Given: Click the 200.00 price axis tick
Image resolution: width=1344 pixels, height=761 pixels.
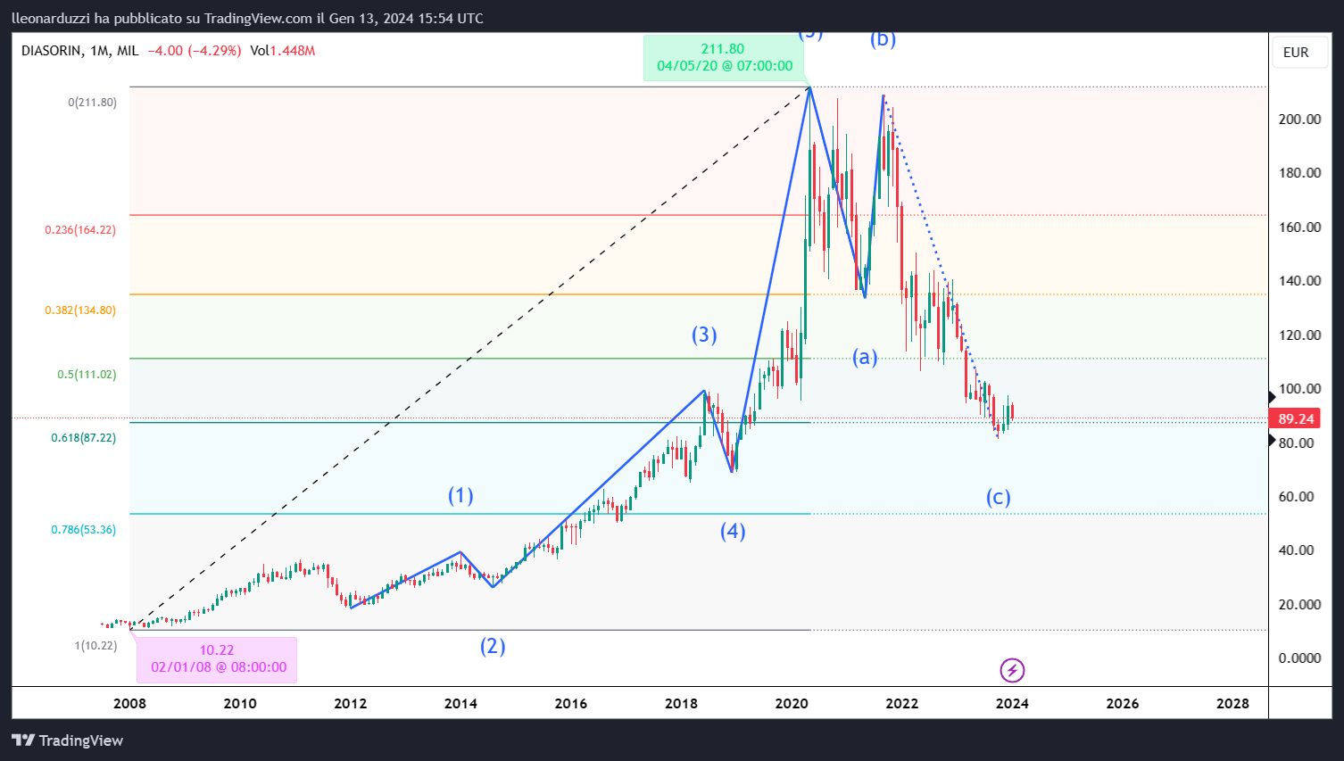Looking at the screenshot, I should [1299, 120].
